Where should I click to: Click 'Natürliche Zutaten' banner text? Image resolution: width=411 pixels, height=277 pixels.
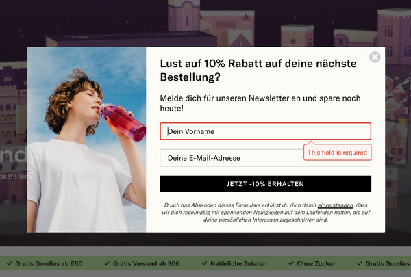pyautogui.click(x=238, y=263)
